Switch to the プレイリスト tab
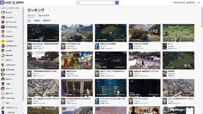Image resolution: width=203 pixels, height=114 pixels. [44, 15]
